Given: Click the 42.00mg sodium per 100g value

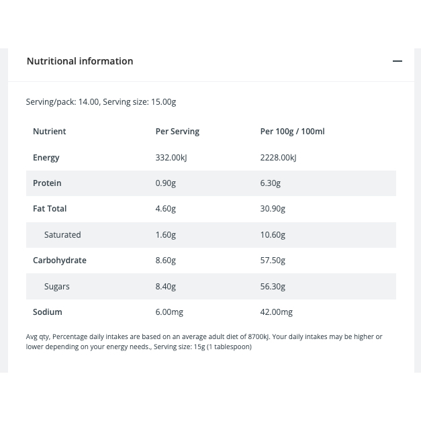Looking at the screenshot, I should [x=276, y=312].
